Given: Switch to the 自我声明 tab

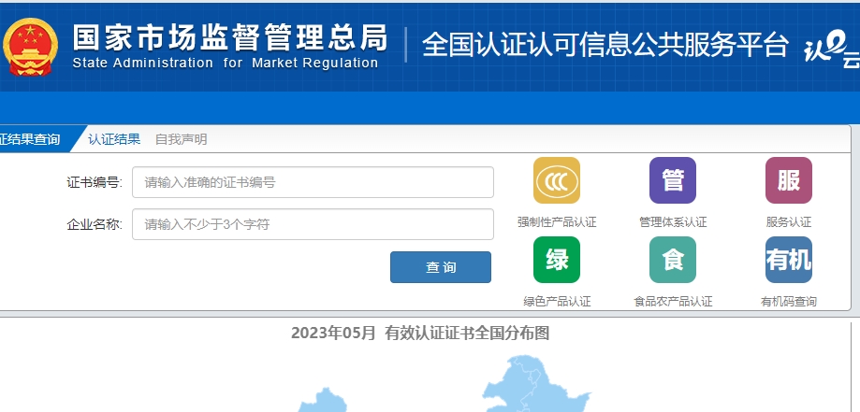Looking at the screenshot, I should [x=181, y=139].
